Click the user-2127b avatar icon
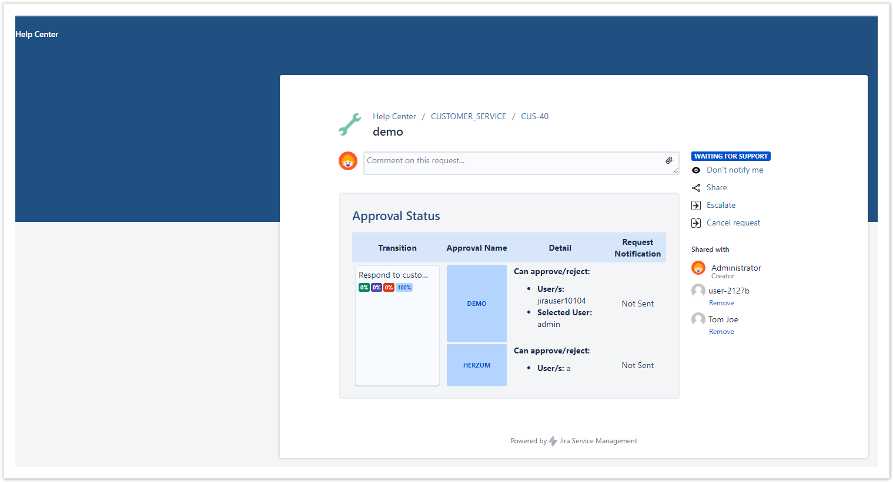 pos(698,291)
